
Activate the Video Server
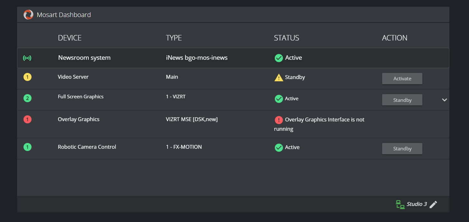coord(402,79)
